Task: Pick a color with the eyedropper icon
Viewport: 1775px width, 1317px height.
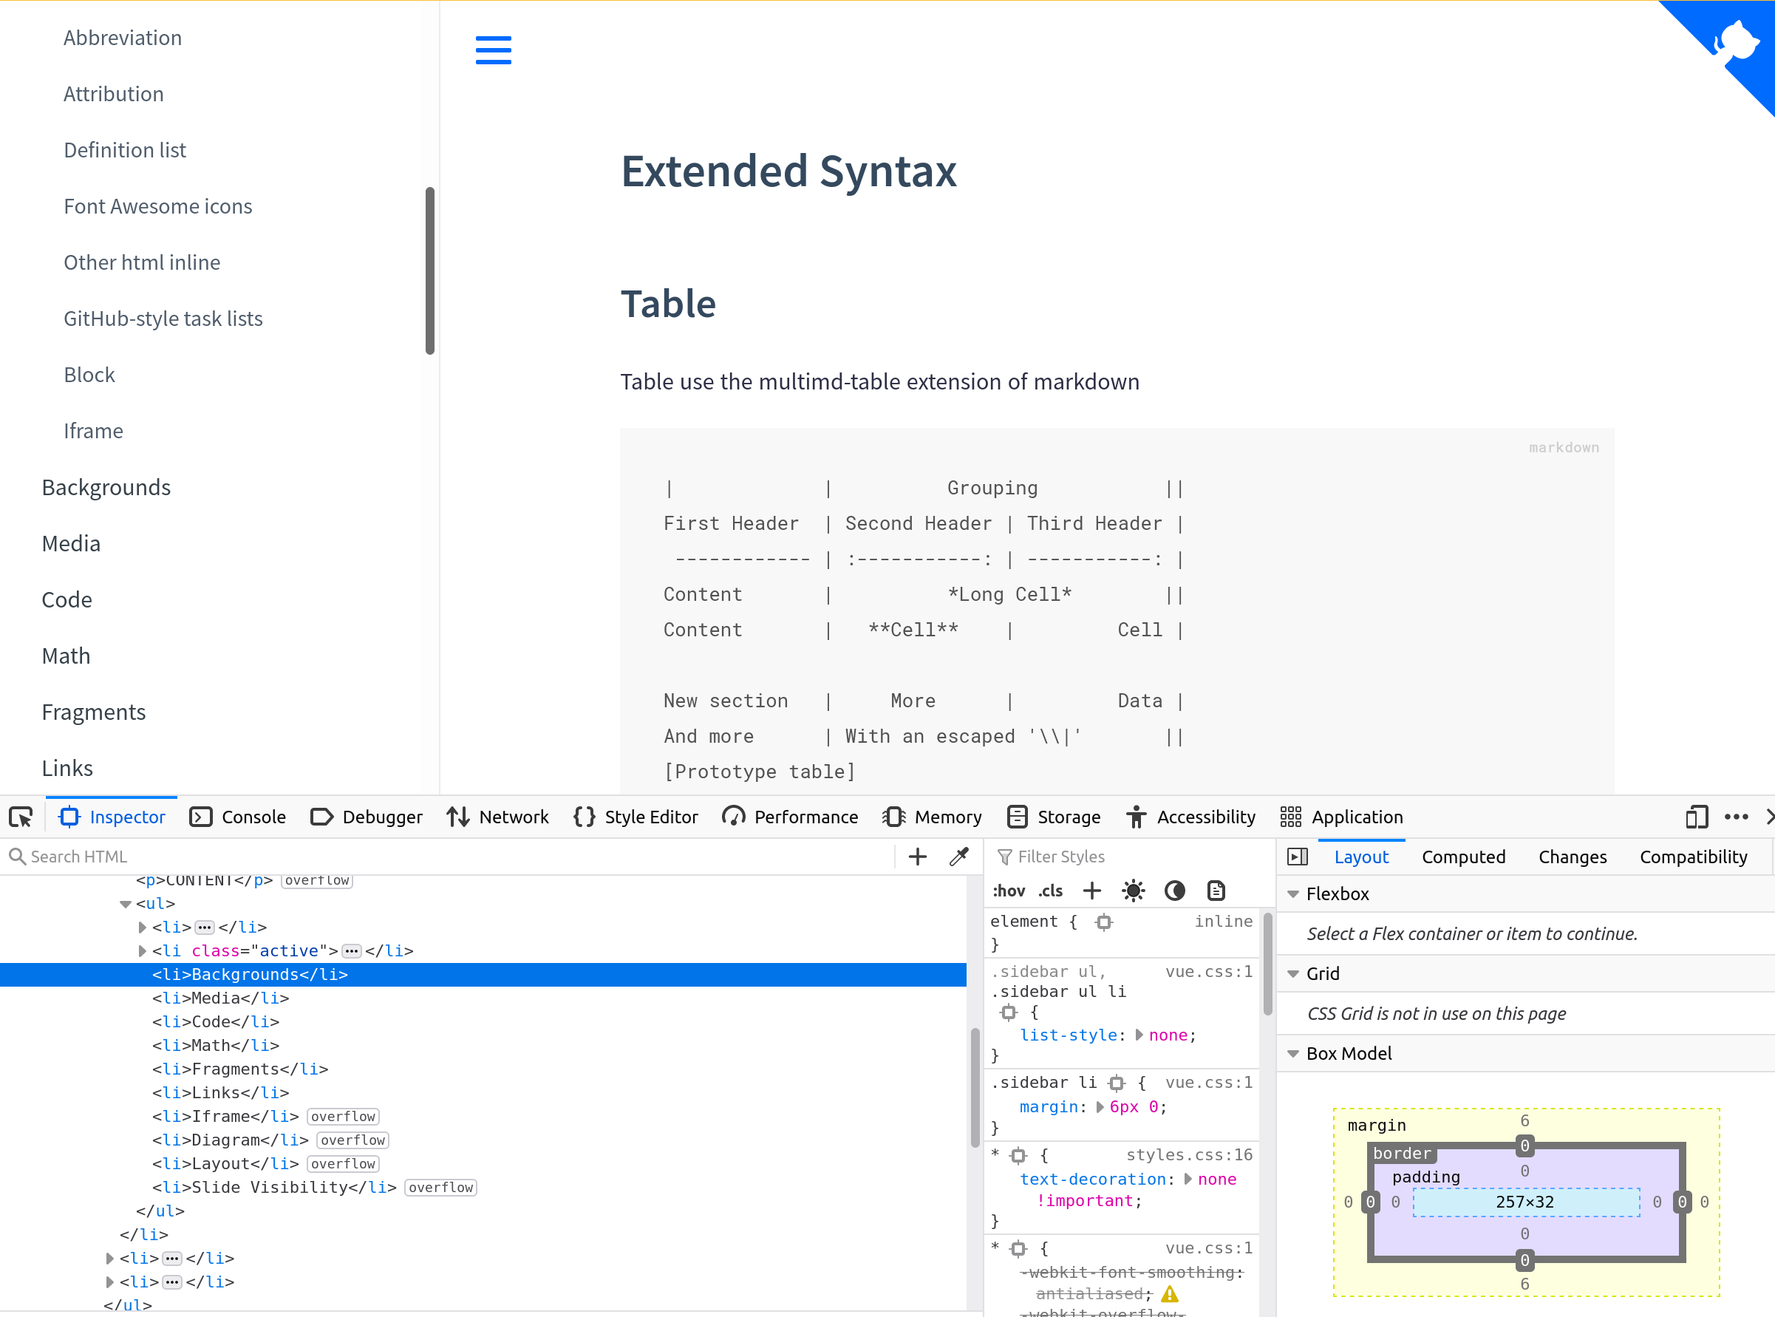Action: coord(959,857)
